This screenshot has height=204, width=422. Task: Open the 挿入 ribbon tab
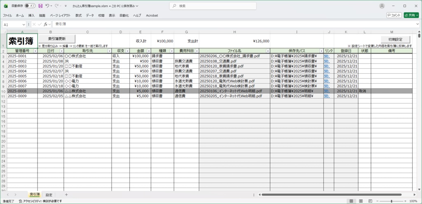click(x=31, y=16)
